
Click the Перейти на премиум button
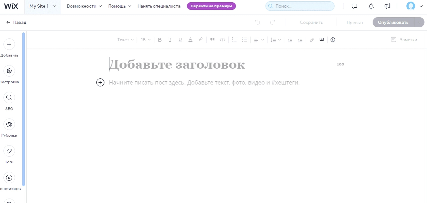[211, 6]
